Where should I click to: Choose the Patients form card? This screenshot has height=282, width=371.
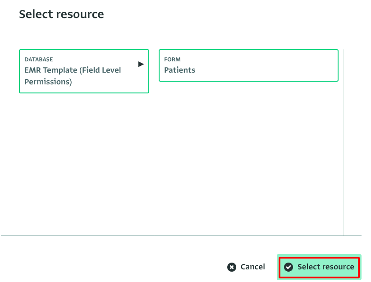pos(248,65)
